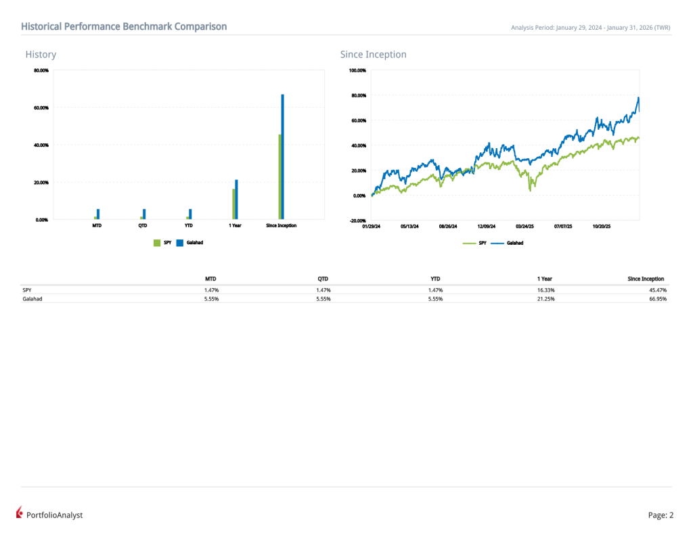Click the -20.00% y-axis label in line chart
Viewport: 693px width, 535px height.
click(x=357, y=220)
